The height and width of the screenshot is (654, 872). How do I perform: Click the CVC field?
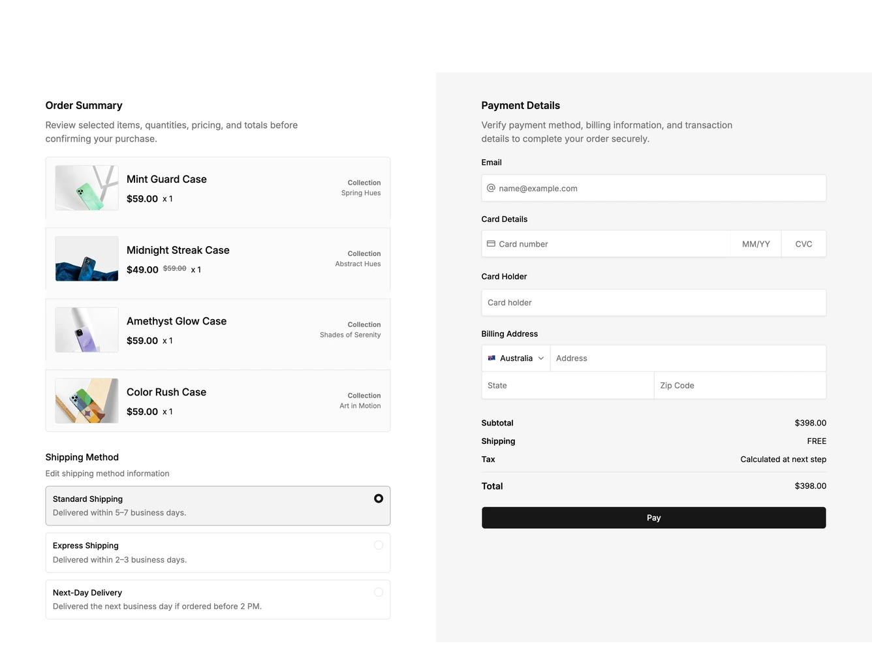[803, 243]
